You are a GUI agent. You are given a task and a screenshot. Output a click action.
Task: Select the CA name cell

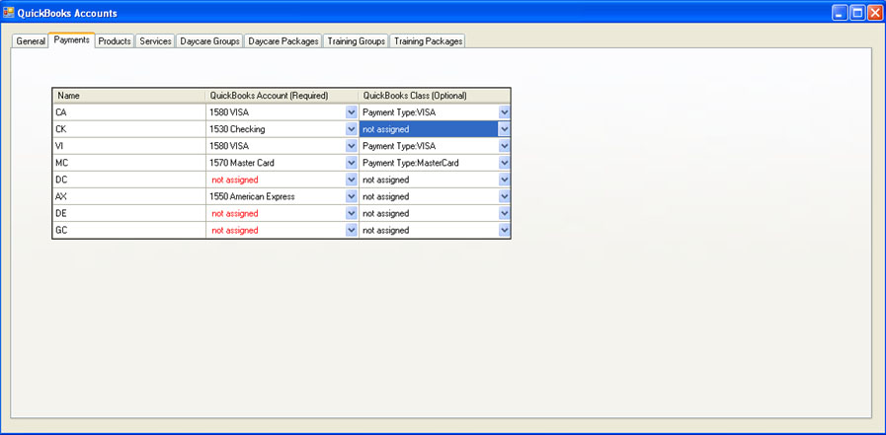pyautogui.click(x=129, y=112)
